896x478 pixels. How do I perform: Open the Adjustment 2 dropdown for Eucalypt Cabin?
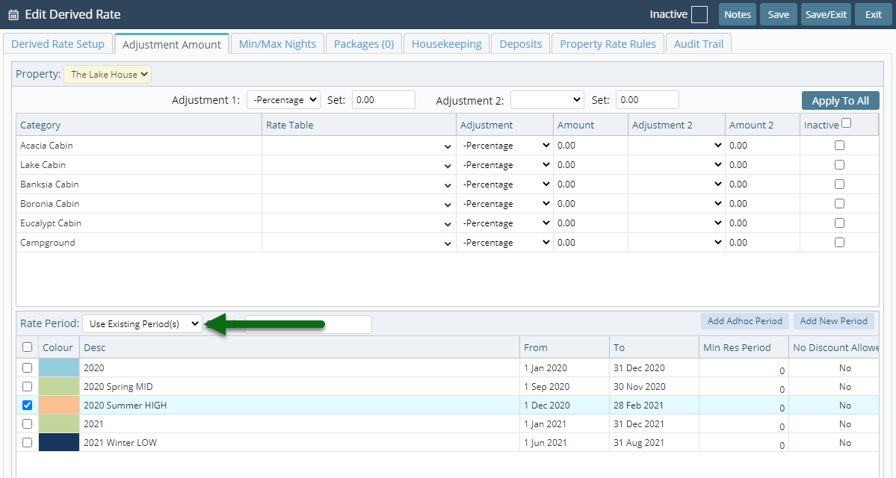pyautogui.click(x=676, y=223)
